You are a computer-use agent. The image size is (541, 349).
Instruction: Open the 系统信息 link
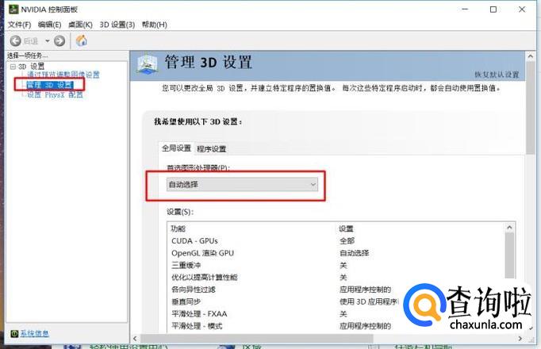pyautogui.click(x=34, y=333)
